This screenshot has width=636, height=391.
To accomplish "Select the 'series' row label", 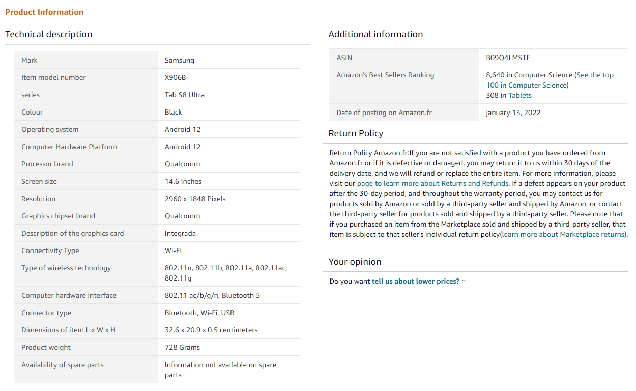I will point(31,95).
